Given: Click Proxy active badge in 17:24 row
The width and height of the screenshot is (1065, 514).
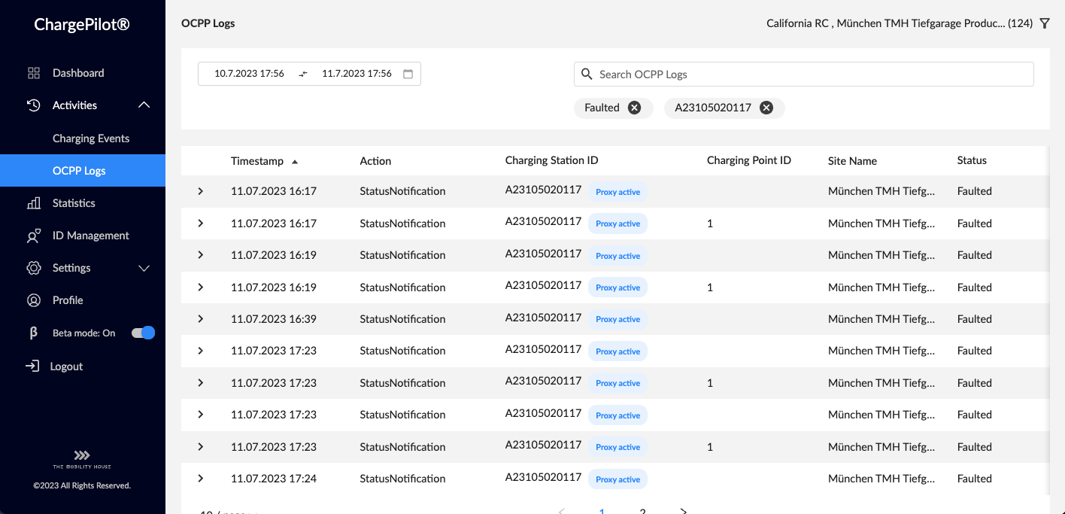Looking at the screenshot, I should tap(618, 479).
